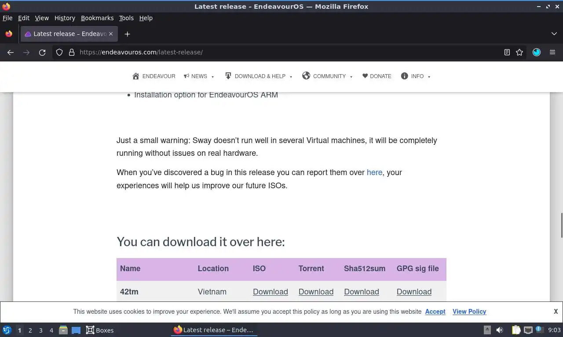Open the clipboard tray icon
Image resolution: width=563 pixels, height=337 pixels.
[x=516, y=330]
